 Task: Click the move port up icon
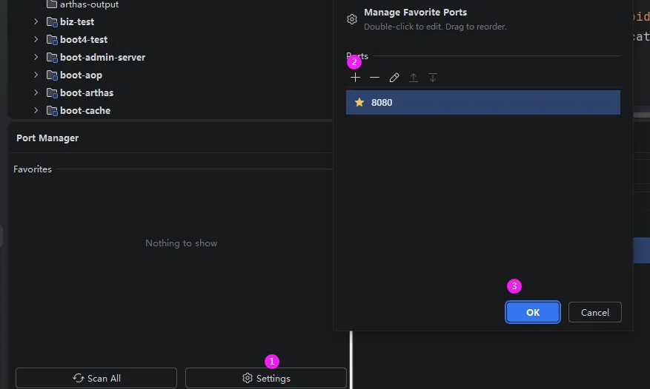point(414,78)
